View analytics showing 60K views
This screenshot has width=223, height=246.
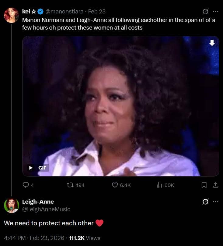[x=159, y=185]
